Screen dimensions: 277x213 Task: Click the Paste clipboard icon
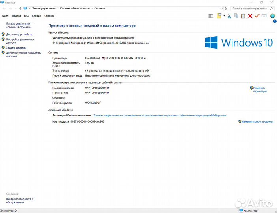tap(243, 16)
